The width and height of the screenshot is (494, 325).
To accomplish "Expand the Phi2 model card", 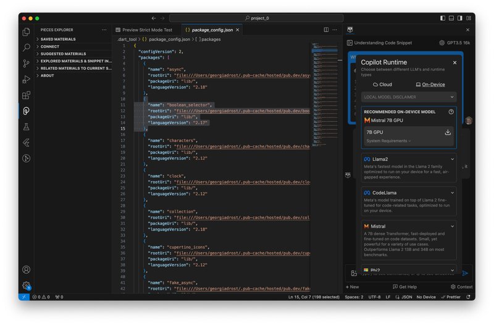I will (x=452, y=270).
